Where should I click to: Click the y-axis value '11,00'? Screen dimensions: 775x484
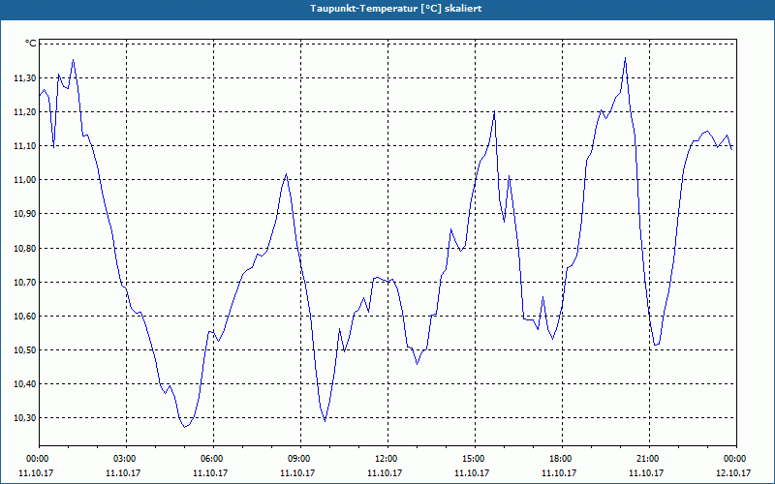point(25,180)
